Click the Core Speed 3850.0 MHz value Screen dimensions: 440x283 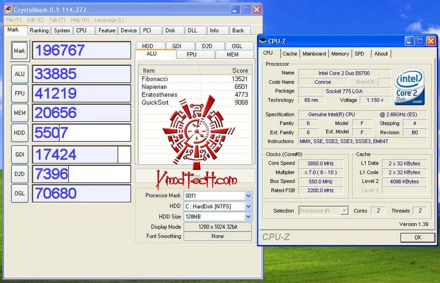click(321, 163)
